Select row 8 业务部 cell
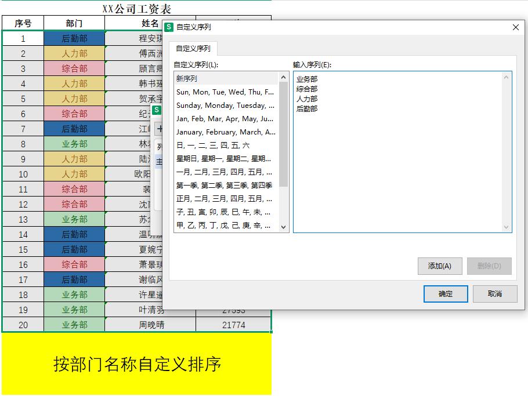 click(74, 144)
